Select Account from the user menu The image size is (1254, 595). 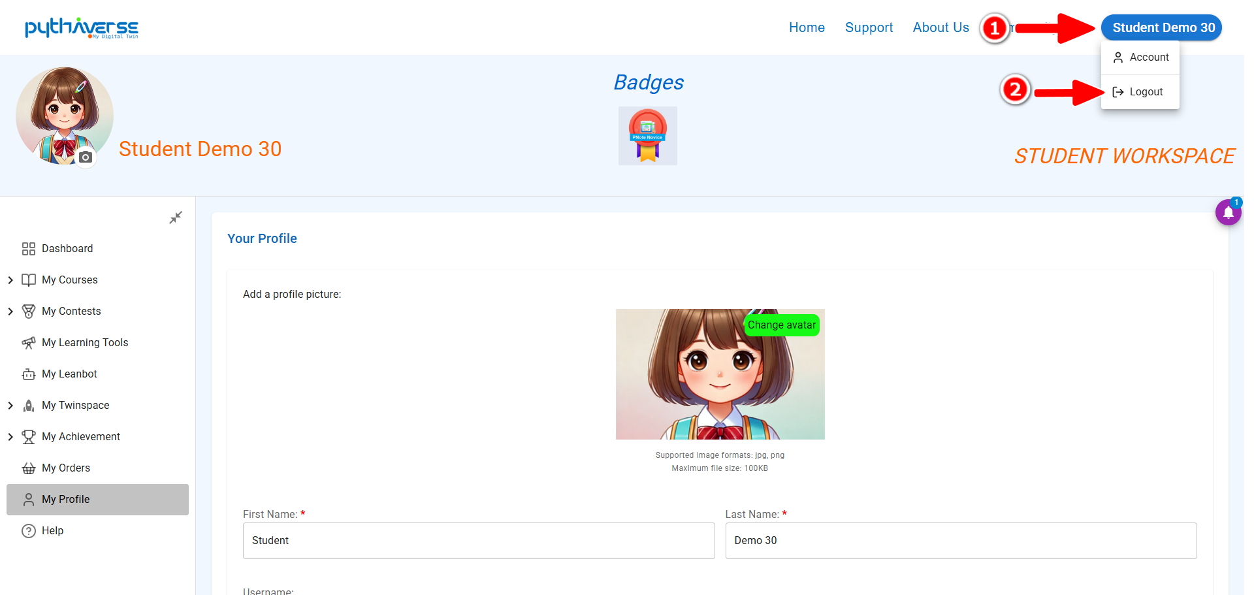pos(1140,57)
